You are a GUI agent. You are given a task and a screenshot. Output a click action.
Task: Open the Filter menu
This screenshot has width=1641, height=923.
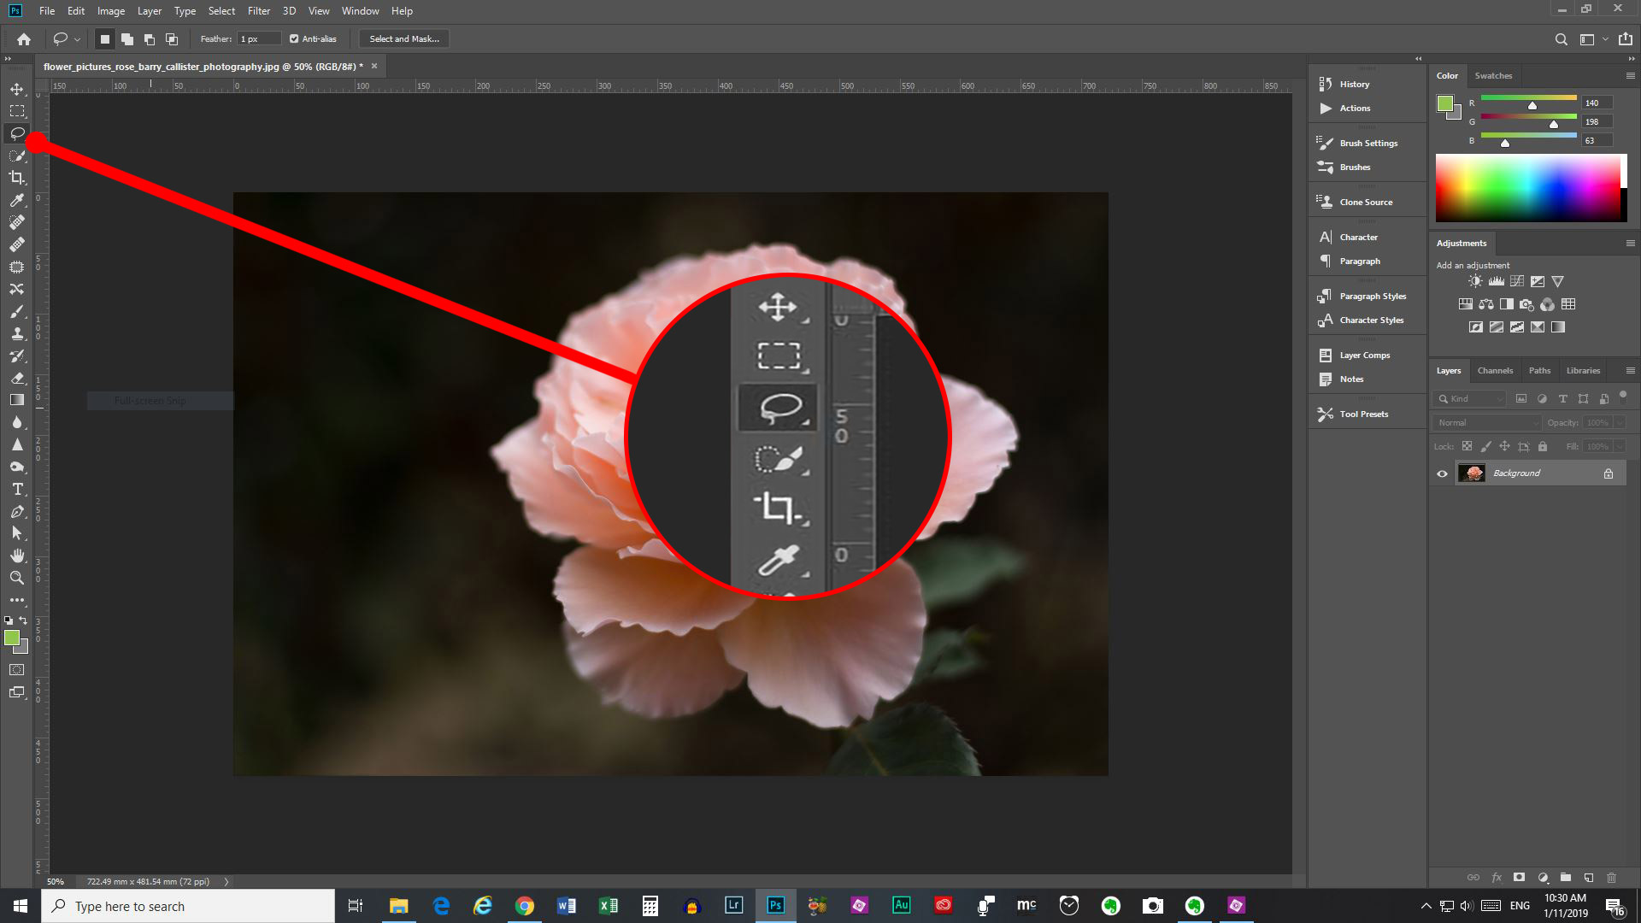click(259, 11)
